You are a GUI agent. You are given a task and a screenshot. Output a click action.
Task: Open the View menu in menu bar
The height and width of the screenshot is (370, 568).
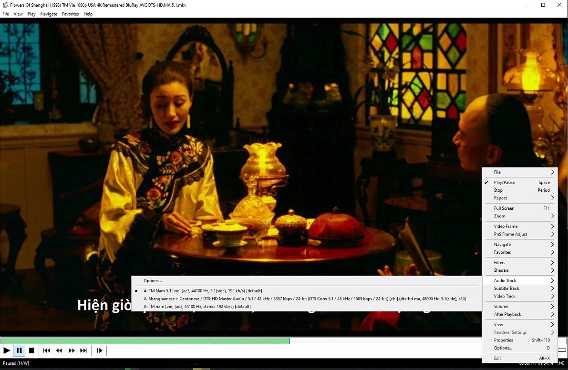[x=18, y=14]
